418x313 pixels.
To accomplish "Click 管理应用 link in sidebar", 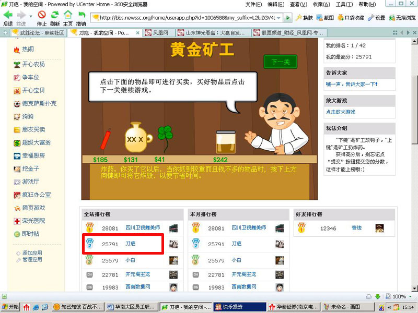I will [32, 259].
